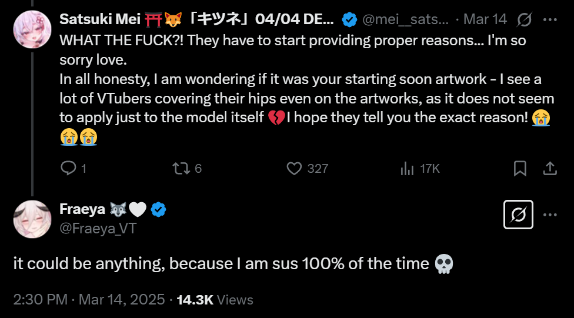Click the Mar 14 timestamp on first tweet
Screen dimensions: 574x318
pyautogui.click(x=485, y=19)
